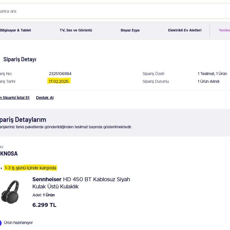
Task: Open Sennheiser HD 450 BT product title
Action: 81,183
